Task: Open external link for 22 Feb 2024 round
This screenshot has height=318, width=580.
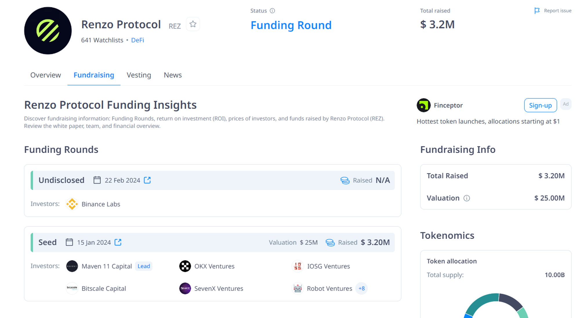Action: coord(147,180)
